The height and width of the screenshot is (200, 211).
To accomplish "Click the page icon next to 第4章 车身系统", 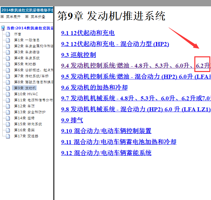I will (8, 58).
